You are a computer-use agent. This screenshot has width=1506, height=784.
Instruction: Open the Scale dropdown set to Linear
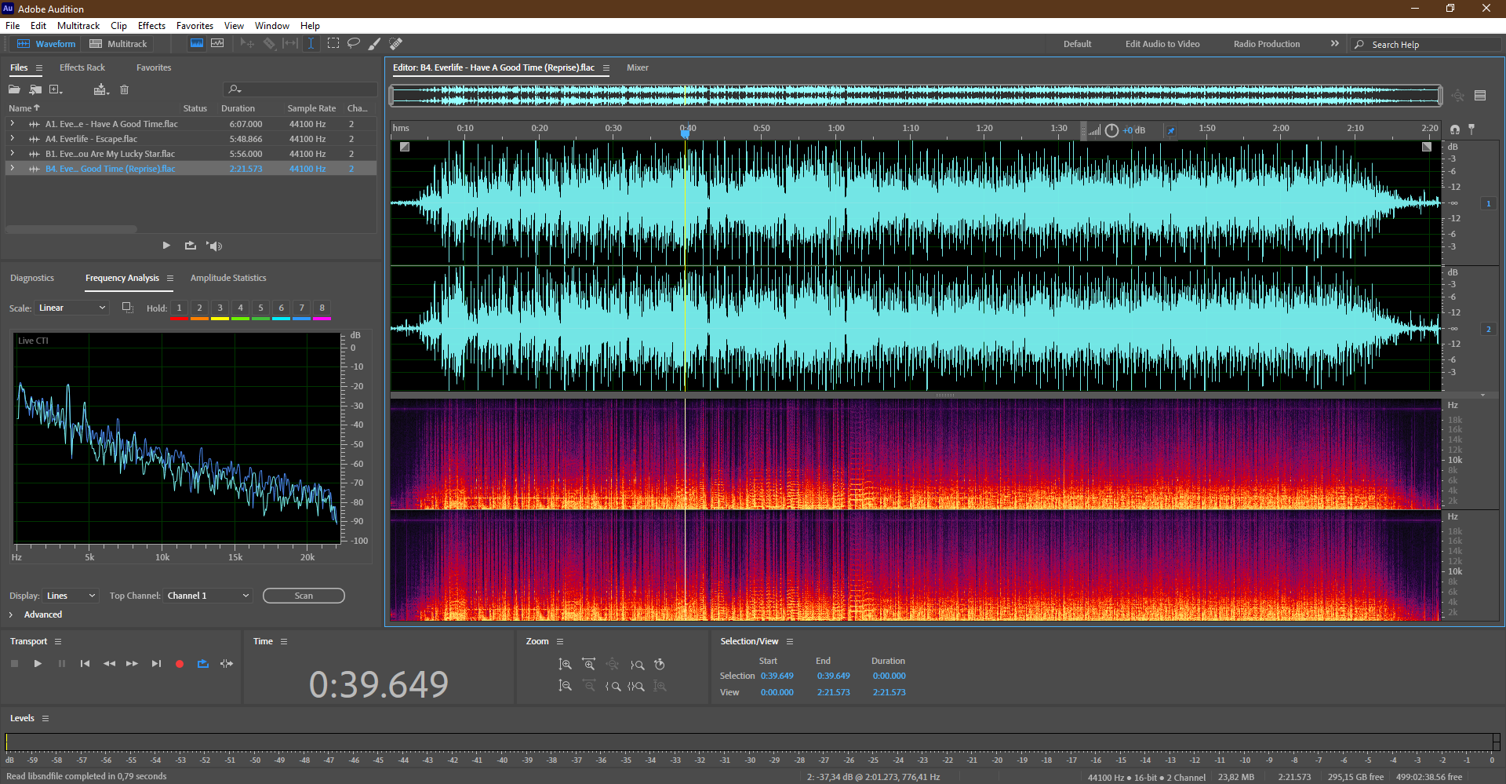click(x=72, y=308)
